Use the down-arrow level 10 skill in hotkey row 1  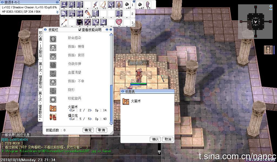(x=64, y=4)
